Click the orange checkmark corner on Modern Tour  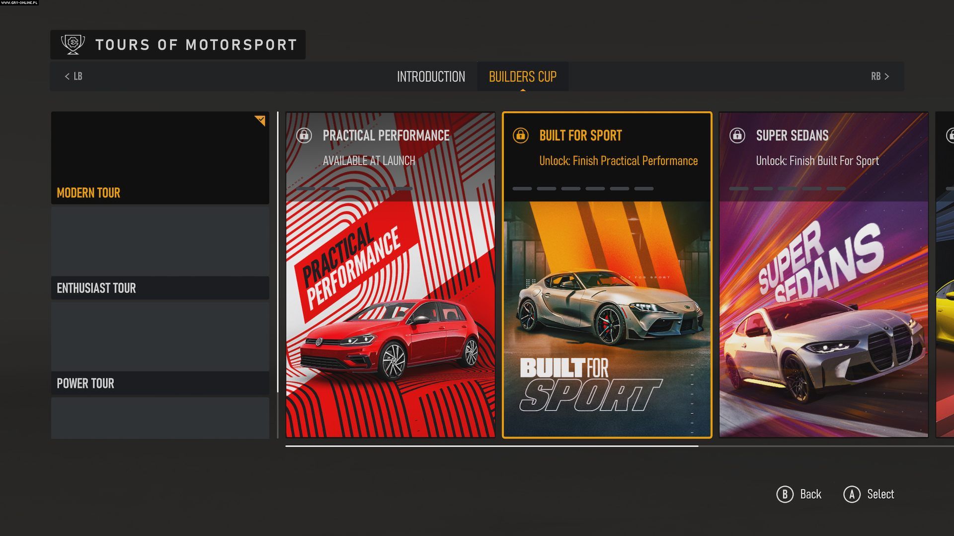pyautogui.click(x=260, y=120)
